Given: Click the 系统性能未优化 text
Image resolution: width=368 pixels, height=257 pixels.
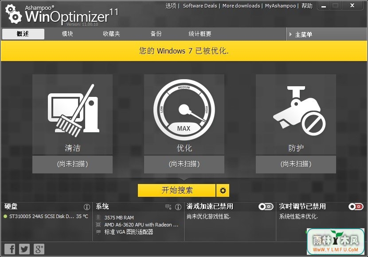Looking at the screenshot, I should pos(298,216).
